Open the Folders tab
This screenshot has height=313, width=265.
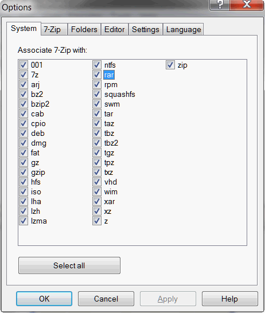point(84,29)
